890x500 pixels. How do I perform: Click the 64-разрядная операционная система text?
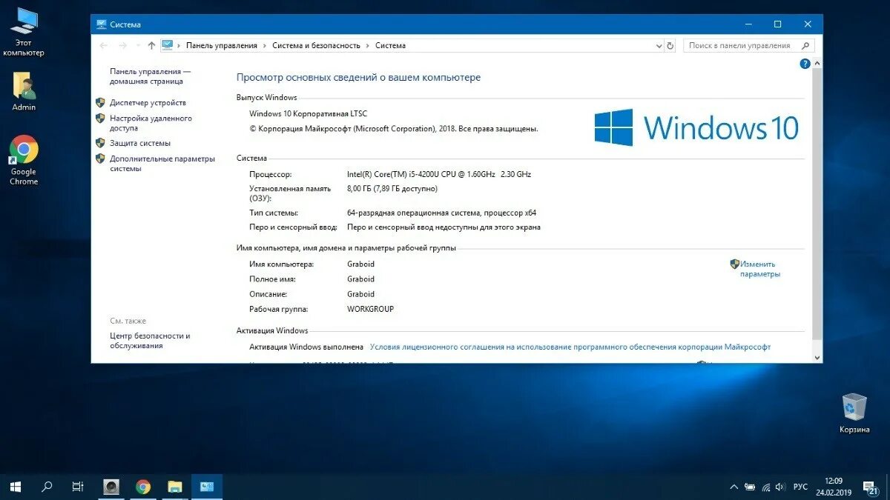[441, 213]
